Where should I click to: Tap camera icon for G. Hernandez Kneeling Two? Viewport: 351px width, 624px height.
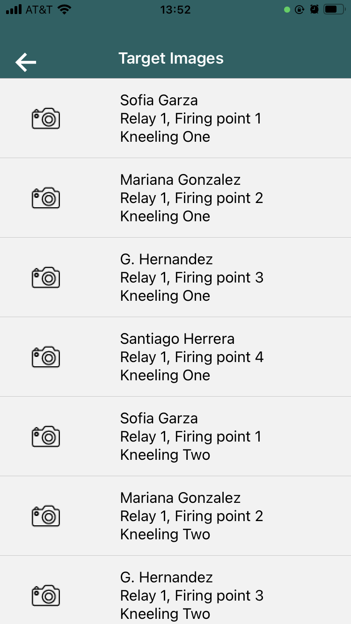(x=46, y=595)
